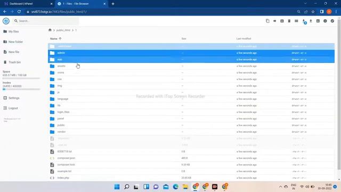Screen dimensions: 341x192
Task: Click the Search files input field
Action: click(x=46, y=21)
